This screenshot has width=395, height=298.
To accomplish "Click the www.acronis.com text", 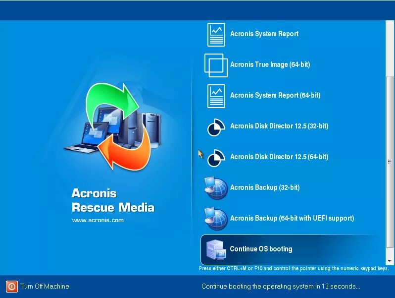I will coord(98,220).
